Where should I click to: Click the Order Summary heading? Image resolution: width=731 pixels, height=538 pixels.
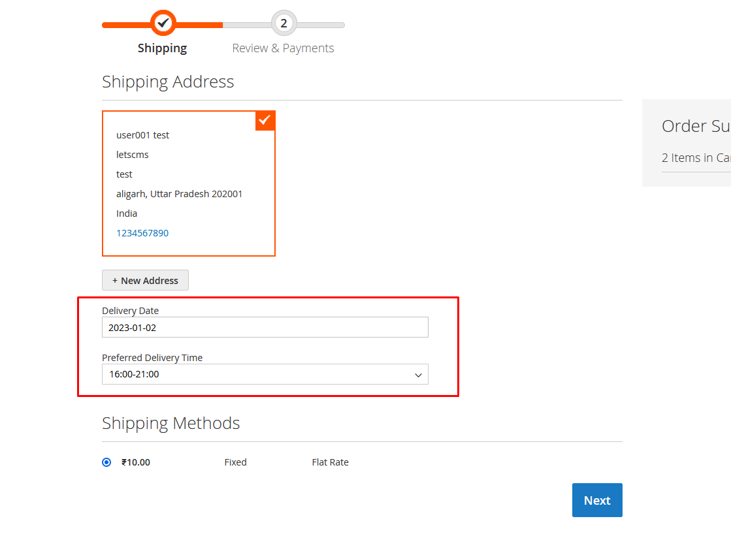(x=696, y=126)
